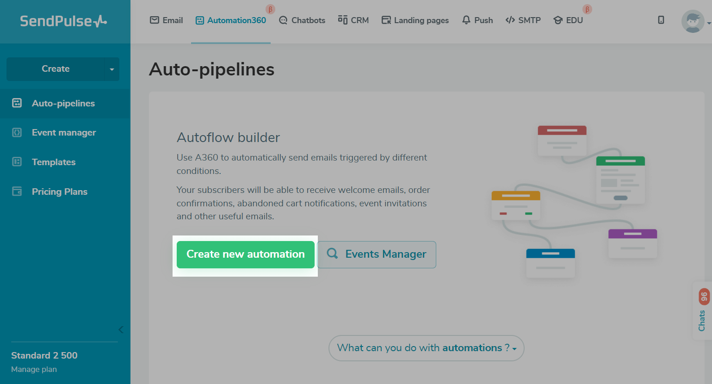712x384 pixels.
Task: Open the Landing pages tab
Action: pos(415,20)
